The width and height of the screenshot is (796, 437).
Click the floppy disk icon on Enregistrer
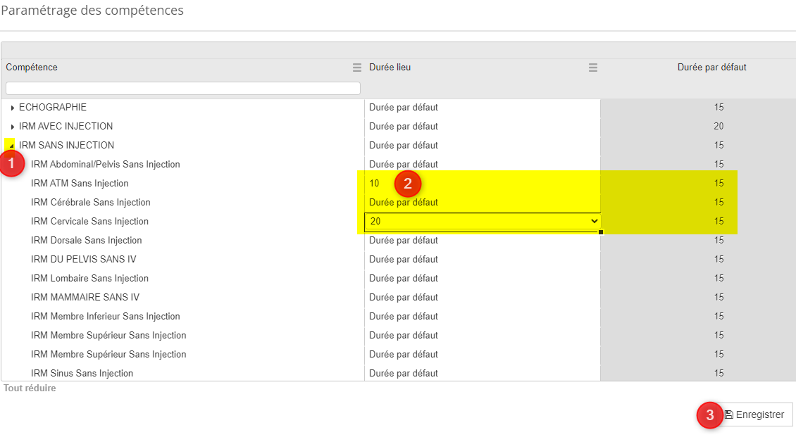click(729, 414)
